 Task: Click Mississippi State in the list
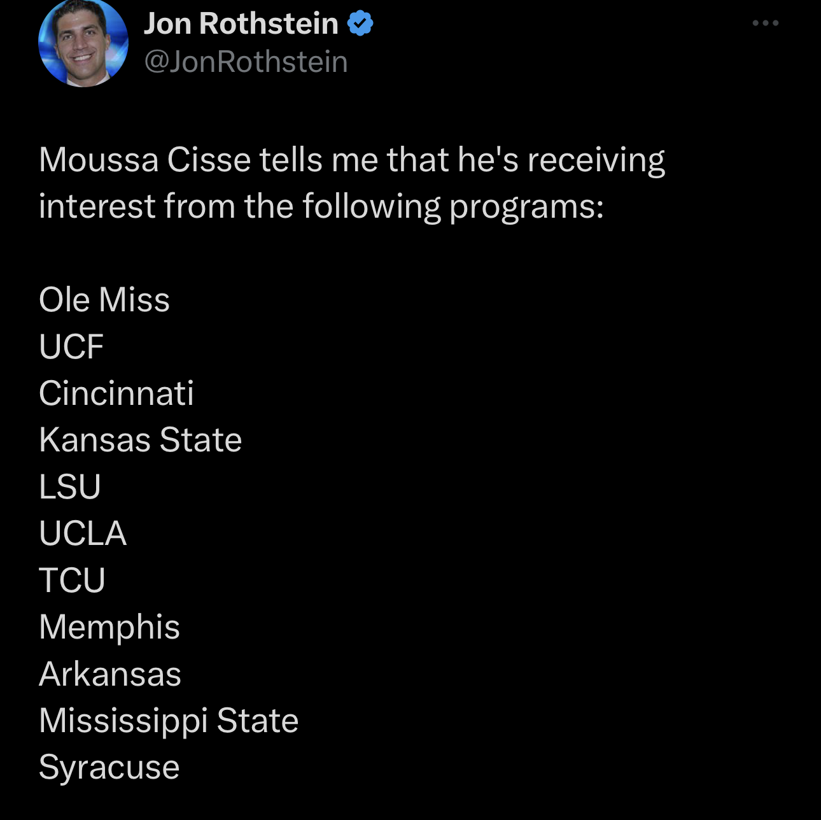169,721
